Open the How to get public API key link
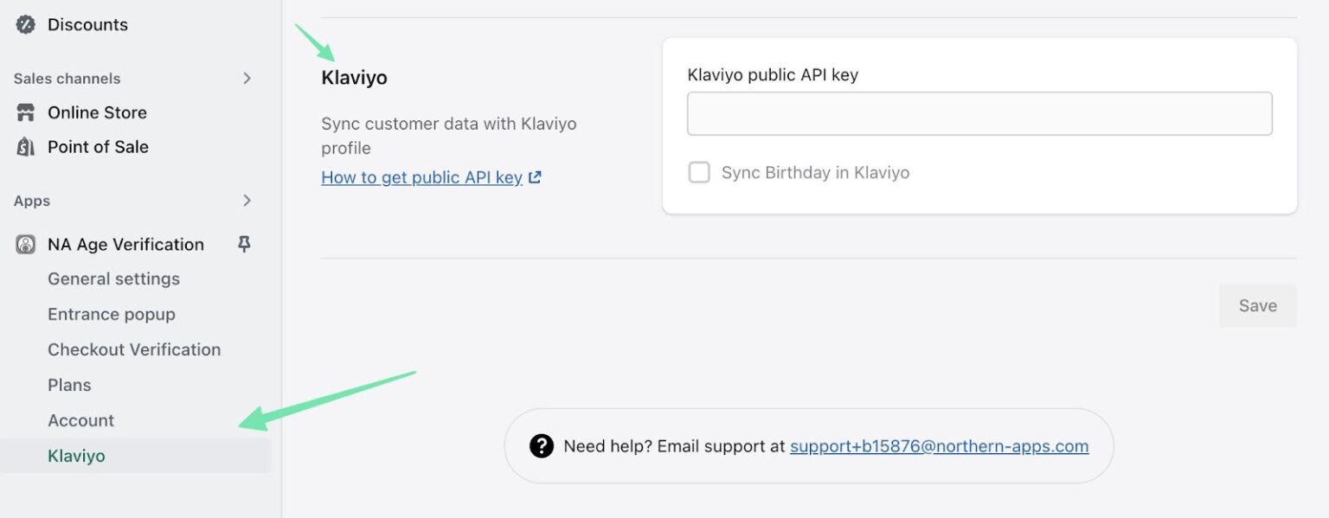The height and width of the screenshot is (518, 1329). pos(421,176)
